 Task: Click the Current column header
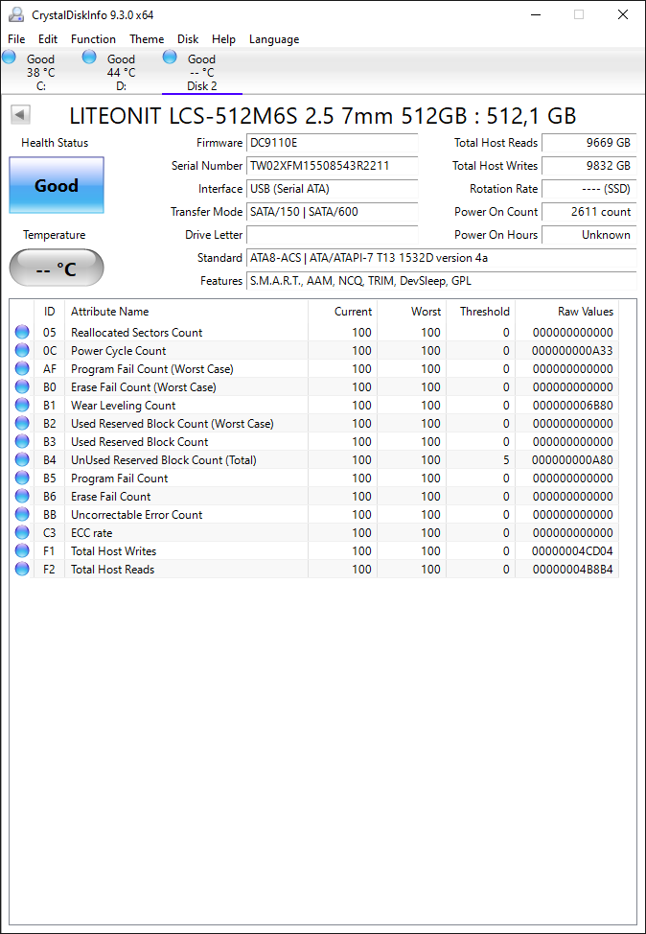coord(342,312)
